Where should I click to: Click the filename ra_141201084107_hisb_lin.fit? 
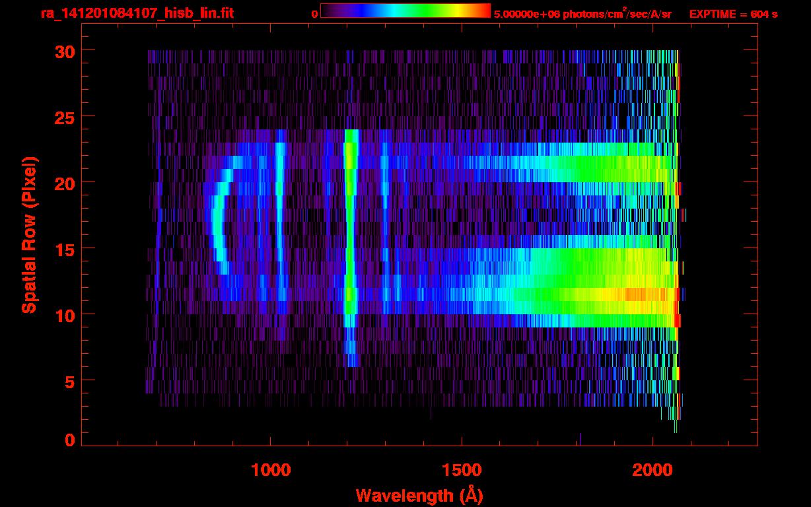pos(137,13)
